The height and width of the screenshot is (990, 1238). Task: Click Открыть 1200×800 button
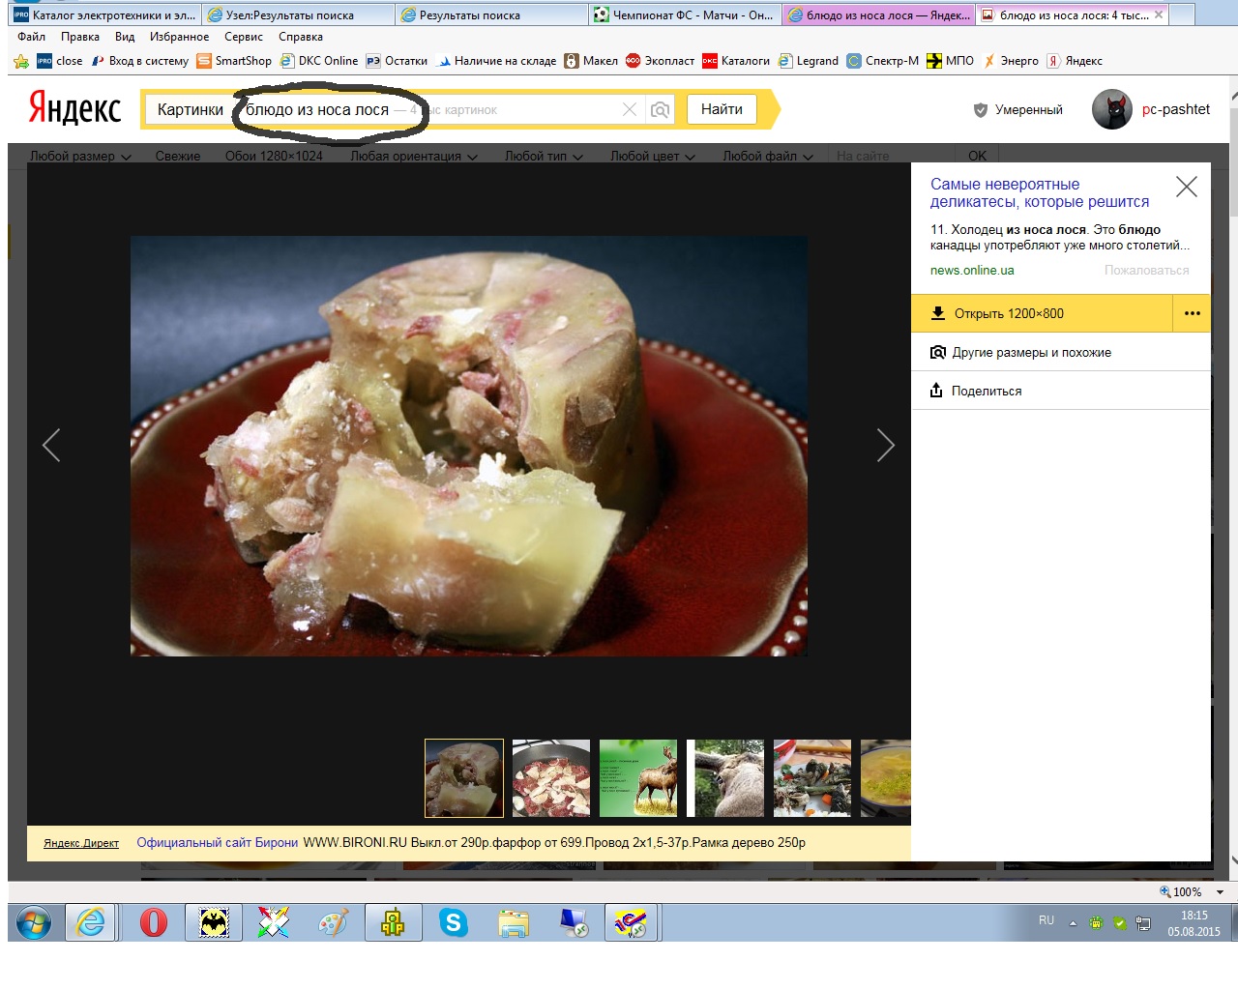click(1042, 313)
